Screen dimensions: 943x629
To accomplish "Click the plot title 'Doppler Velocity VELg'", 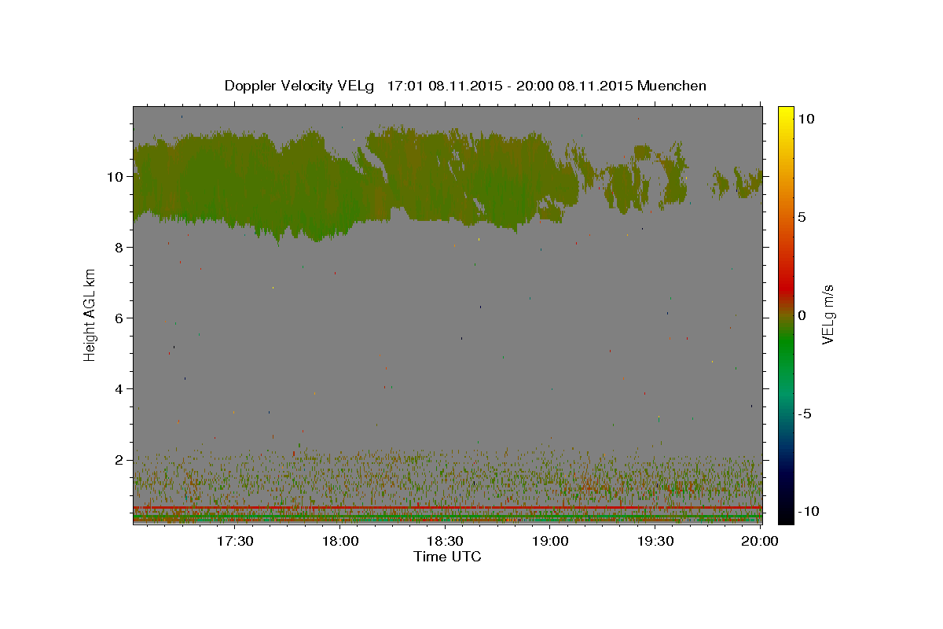I will click(x=299, y=86).
